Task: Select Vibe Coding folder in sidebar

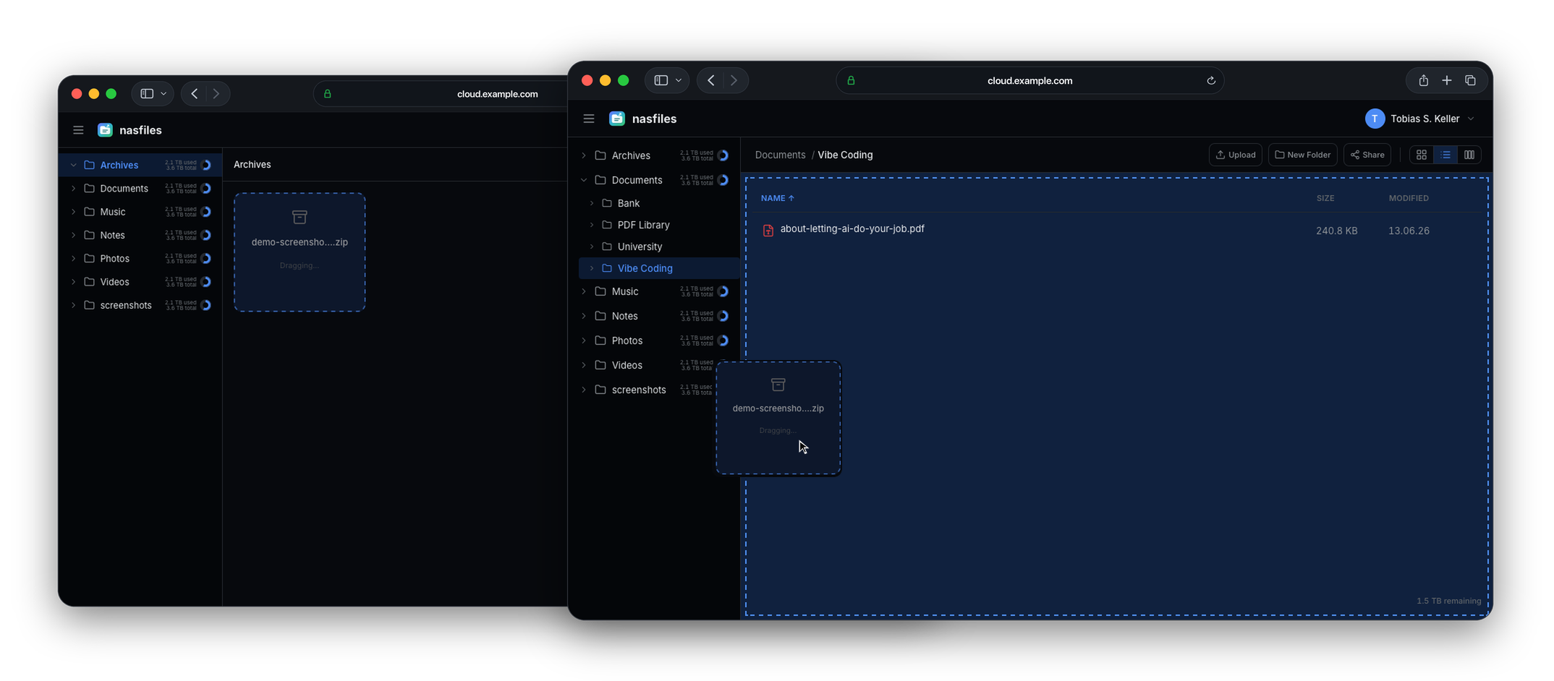Action: click(x=659, y=268)
